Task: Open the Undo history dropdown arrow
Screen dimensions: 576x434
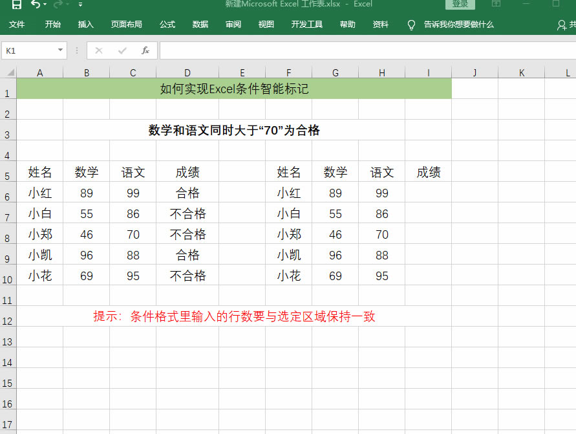Action: click(45, 5)
